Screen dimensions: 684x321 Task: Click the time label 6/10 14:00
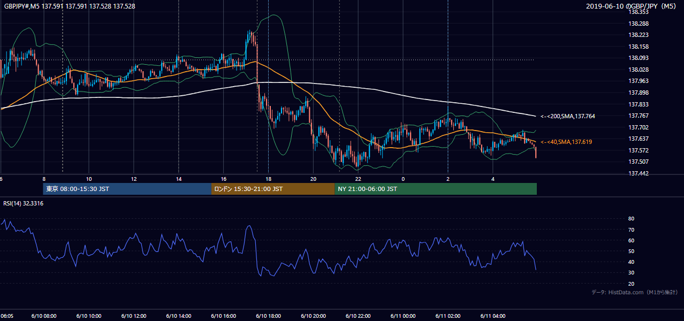[x=179, y=316]
